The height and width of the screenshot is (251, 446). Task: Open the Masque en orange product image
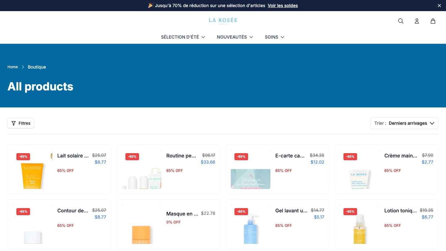142,224
